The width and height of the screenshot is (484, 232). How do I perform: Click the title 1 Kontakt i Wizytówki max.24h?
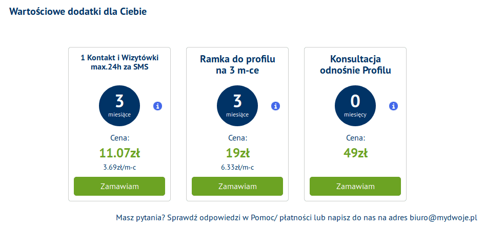click(x=119, y=62)
